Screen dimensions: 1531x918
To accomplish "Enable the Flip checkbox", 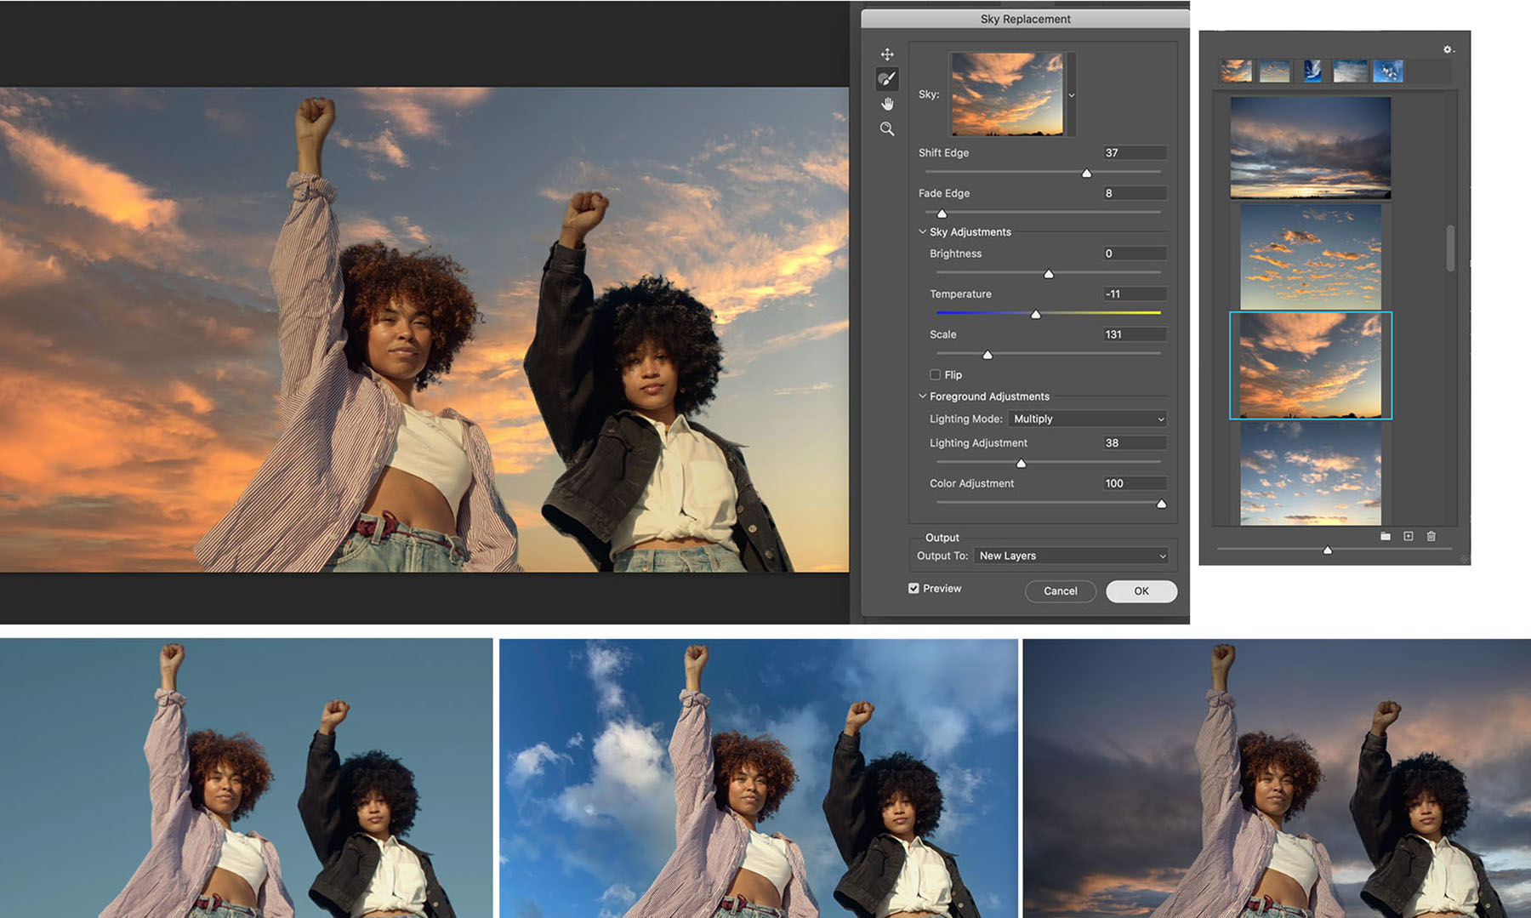I will (935, 374).
